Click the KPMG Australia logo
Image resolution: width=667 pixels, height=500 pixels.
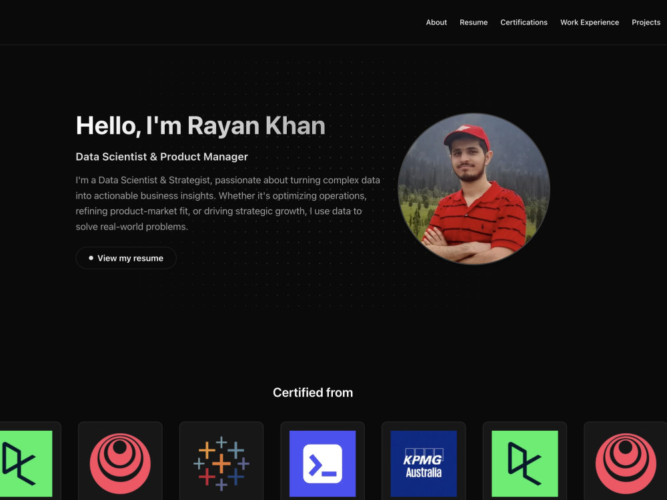pos(424,463)
